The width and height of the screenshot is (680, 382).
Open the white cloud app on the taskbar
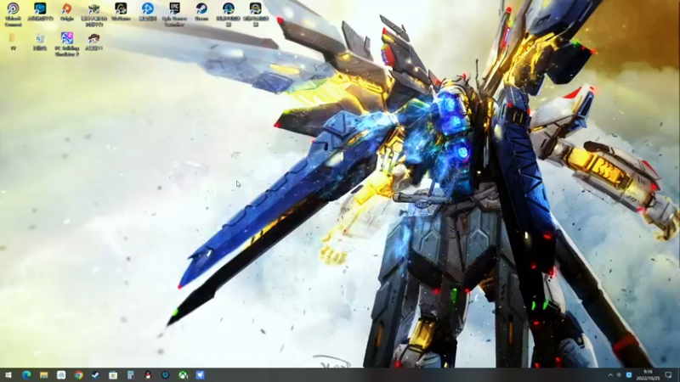(x=61, y=375)
